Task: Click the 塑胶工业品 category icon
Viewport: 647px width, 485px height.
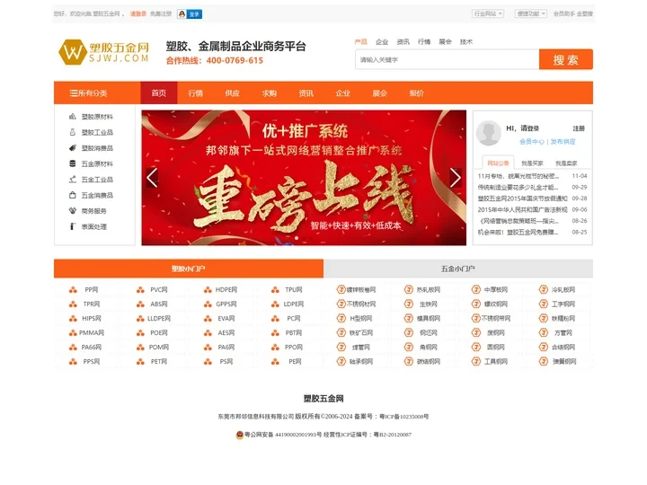Action: click(73, 132)
